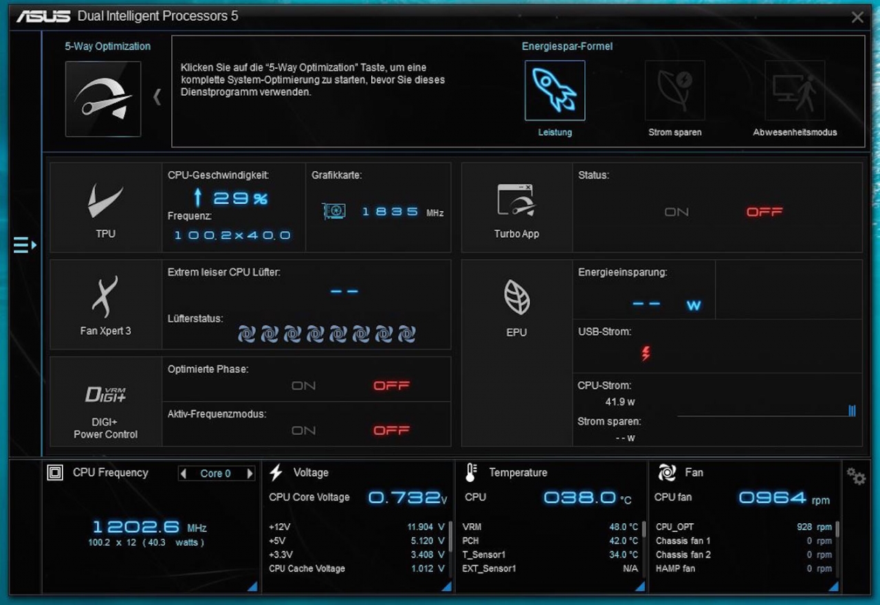Click the CPU Core Voltage 0.732 reading

pyautogui.click(x=408, y=497)
